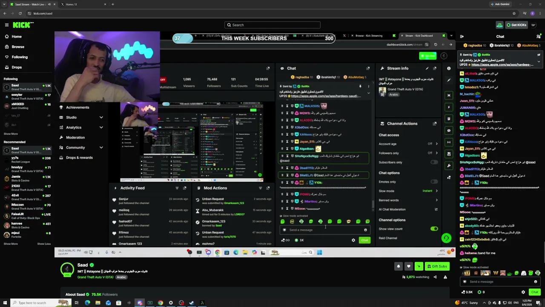The image size is (545, 307).
Task: Click the Kick Search field
Action: click(x=272, y=25)
